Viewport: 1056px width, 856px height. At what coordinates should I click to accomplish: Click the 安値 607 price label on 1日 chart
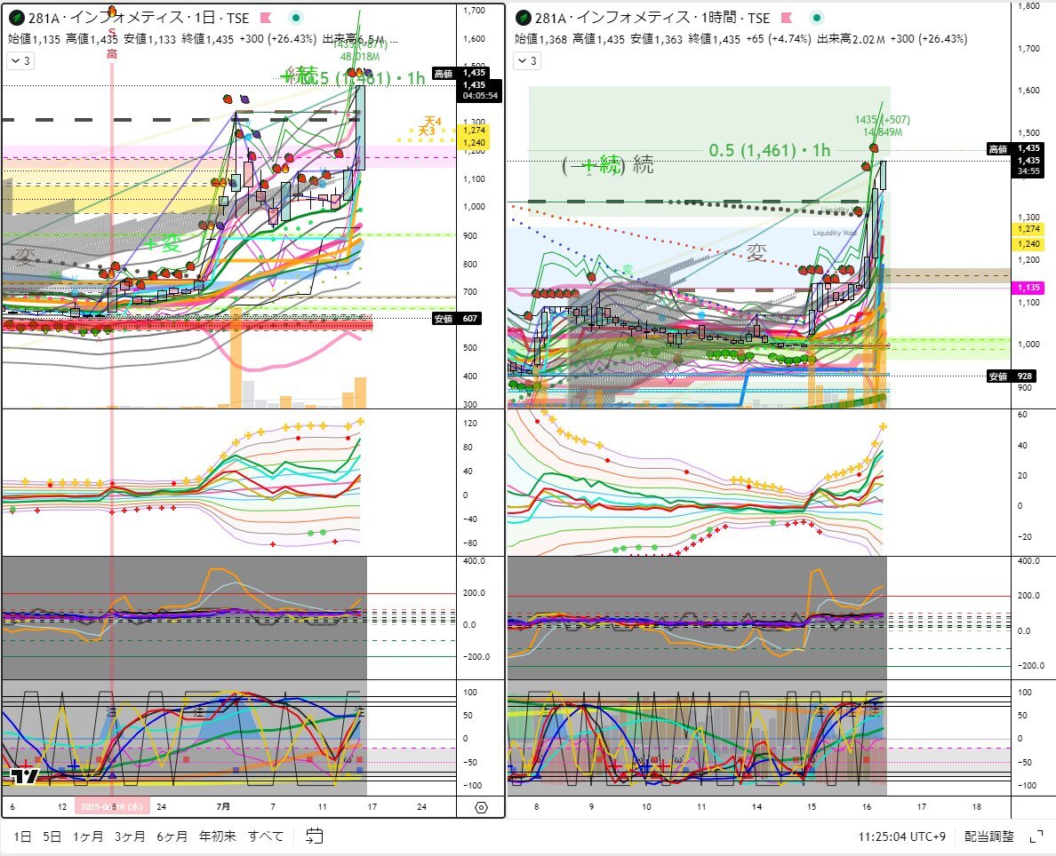click(x=457, y=318)
